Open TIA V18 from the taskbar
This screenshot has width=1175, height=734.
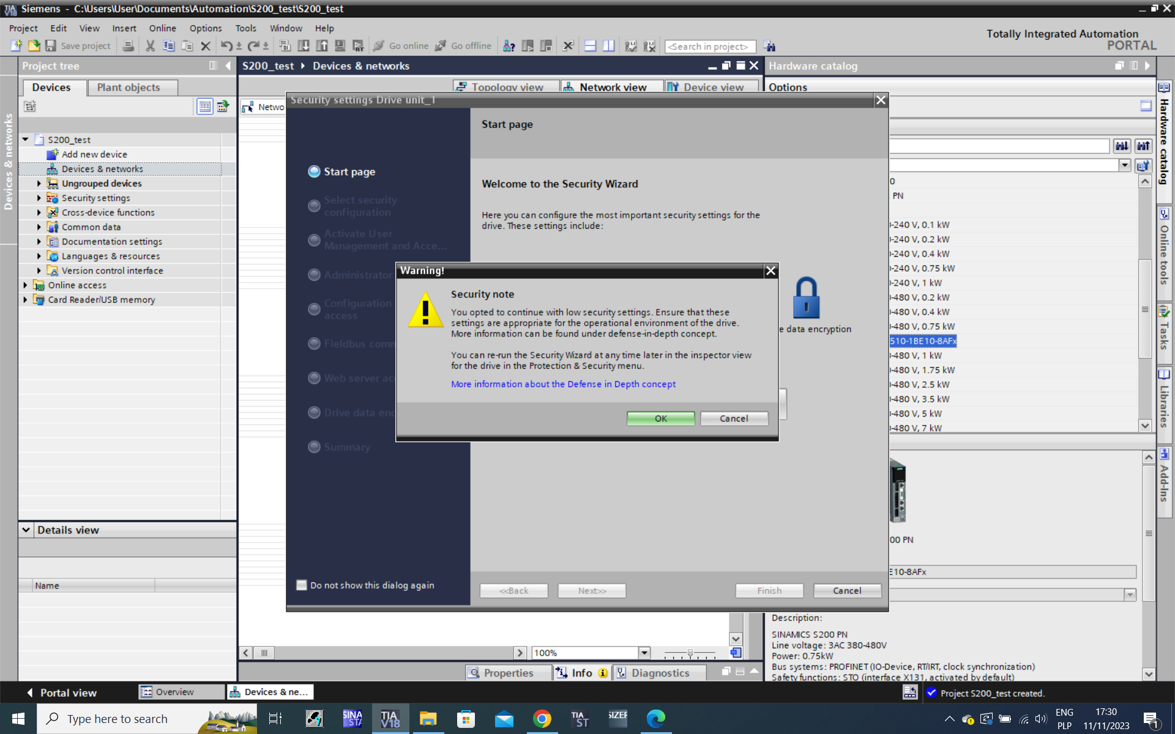(390, 719)
